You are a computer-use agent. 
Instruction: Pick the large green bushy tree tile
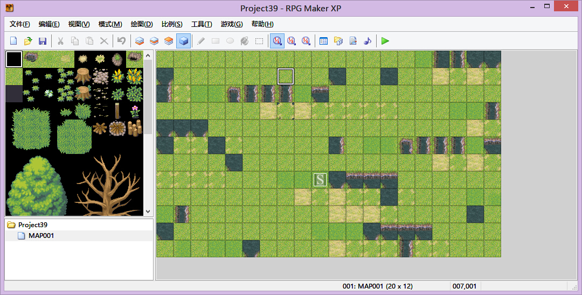[37, 186]
